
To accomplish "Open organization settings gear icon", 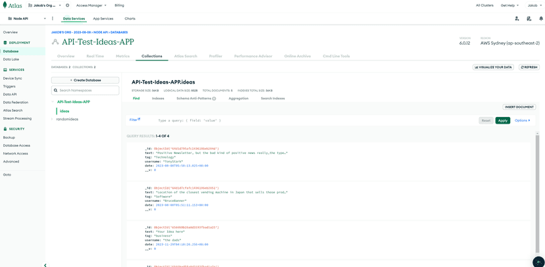I will coord(67,5).
